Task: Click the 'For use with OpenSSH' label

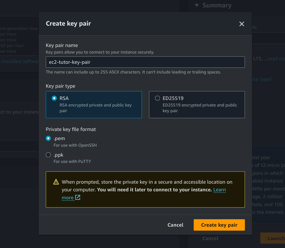Action: 75,145
